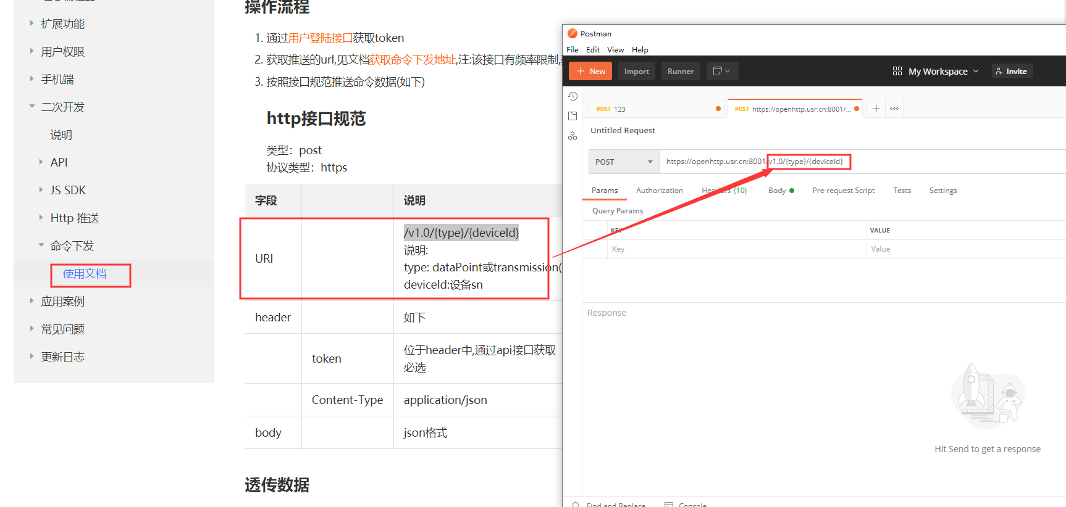Viewport: 1066px width, 507px height.
Task: Switch to the Authorization tab
Action: click(x=659, y=191)
